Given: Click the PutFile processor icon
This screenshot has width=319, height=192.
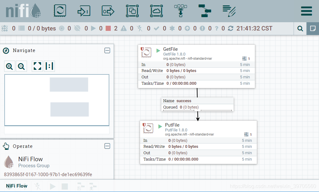Looking at the screenshot, I should coord(148,128).
